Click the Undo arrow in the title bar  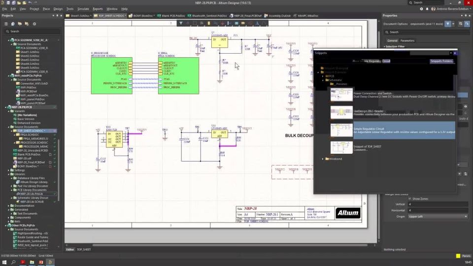point(30,3)
